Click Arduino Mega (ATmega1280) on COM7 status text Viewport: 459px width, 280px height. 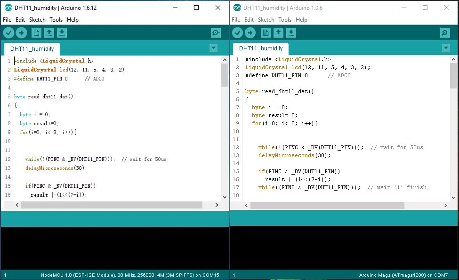pos(403,275)
